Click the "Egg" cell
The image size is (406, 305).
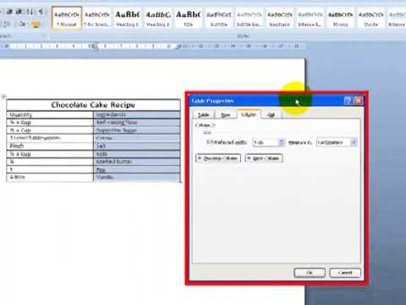(x=136, y=169)
